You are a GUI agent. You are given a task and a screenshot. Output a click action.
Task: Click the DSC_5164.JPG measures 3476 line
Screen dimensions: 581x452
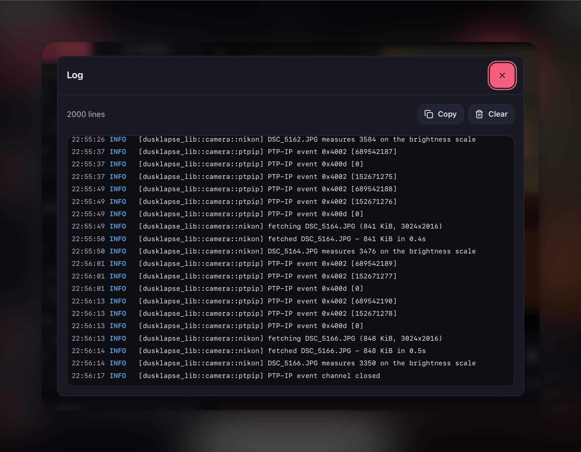click(x=290, y=251)
